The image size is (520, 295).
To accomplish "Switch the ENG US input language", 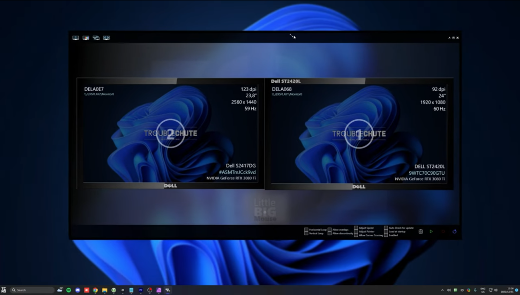I will pos(483,290).
